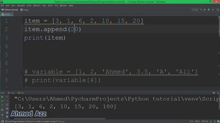Click the console horizontal scrollbar

pyautogui.click(x=59, y=119)
